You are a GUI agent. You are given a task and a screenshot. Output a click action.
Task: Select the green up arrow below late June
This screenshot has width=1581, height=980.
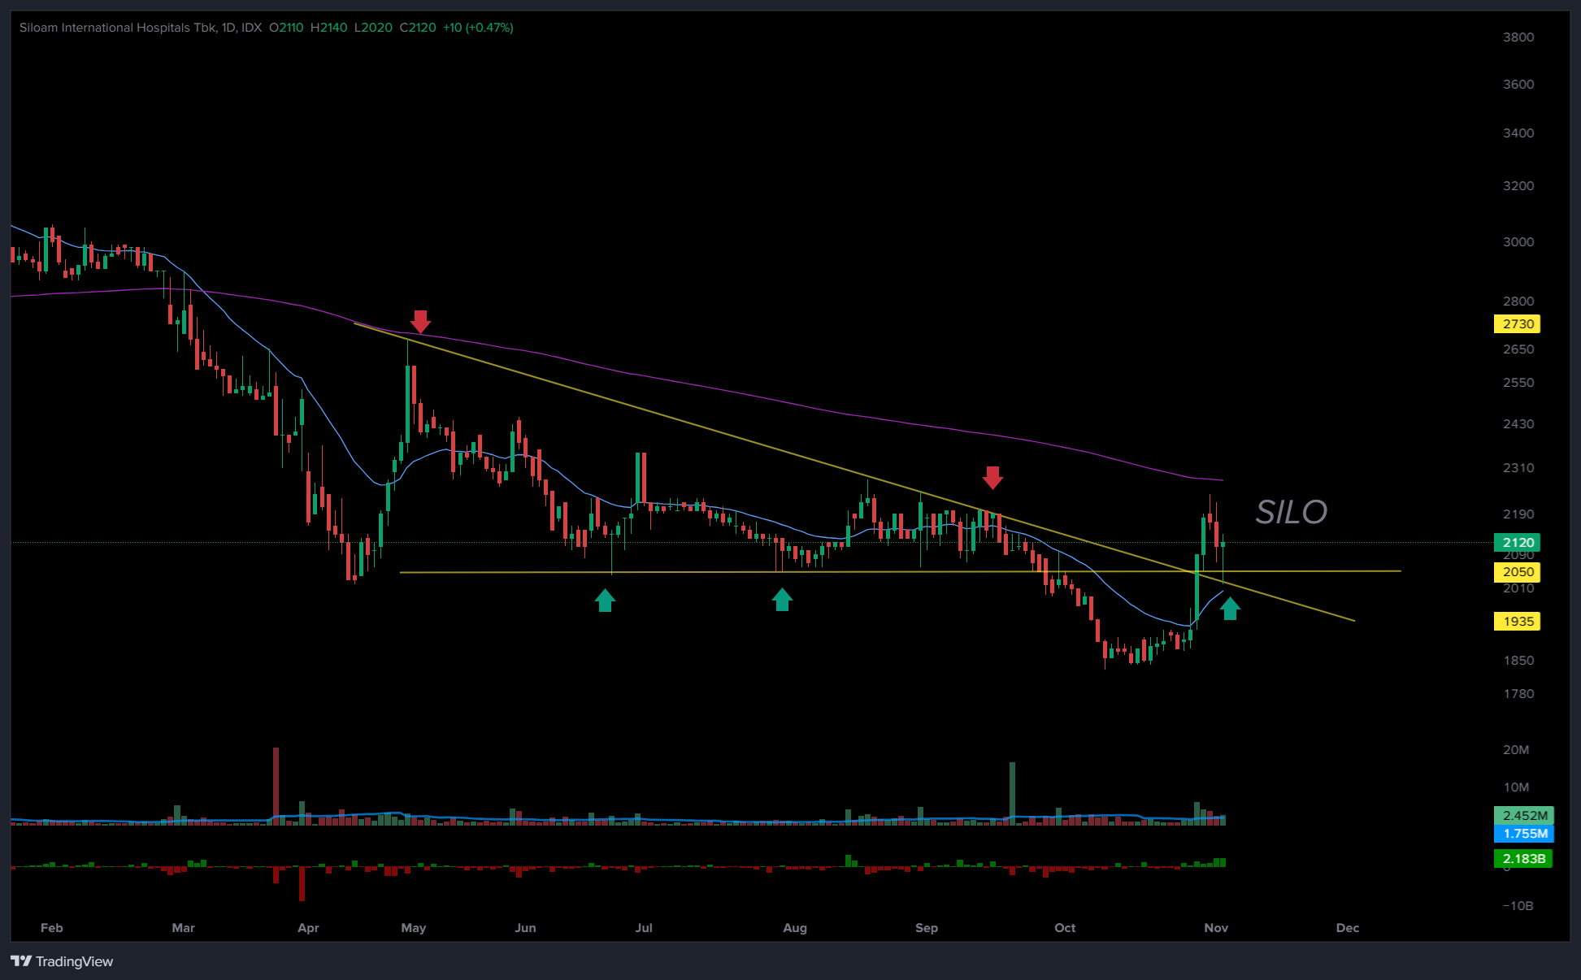click(x=605, y=601)
